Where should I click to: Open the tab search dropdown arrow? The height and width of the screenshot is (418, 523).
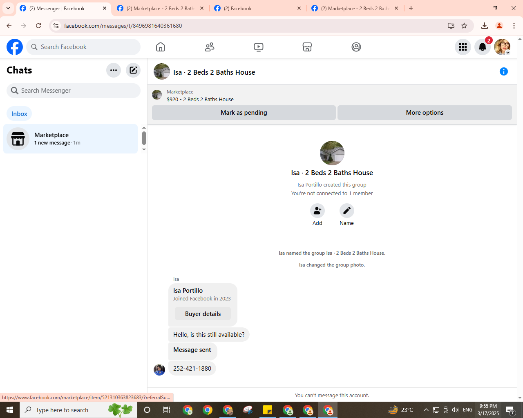pyautogui.click(x=8, y=8)
